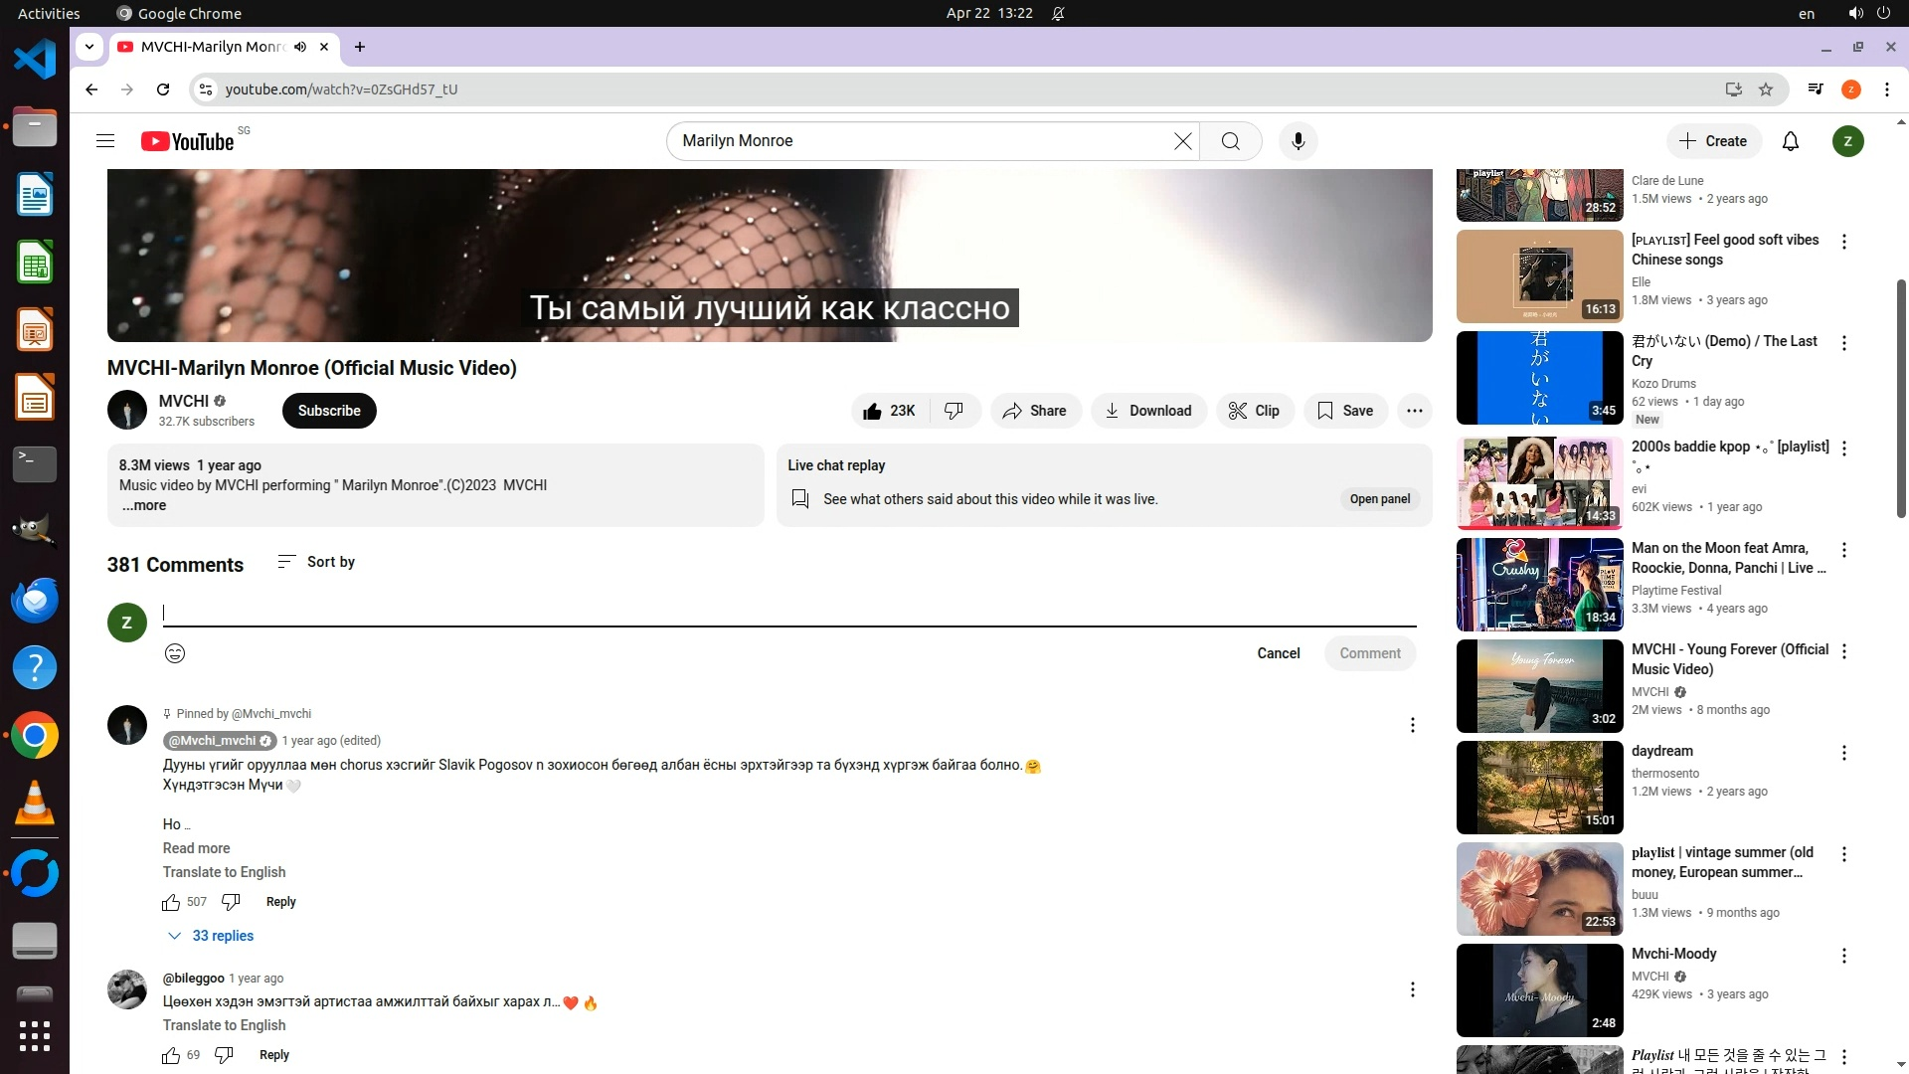The width and height of the screenshot is (1909, 1074).
Task: Open the hamburger guide menu
Action: point(105,141)
